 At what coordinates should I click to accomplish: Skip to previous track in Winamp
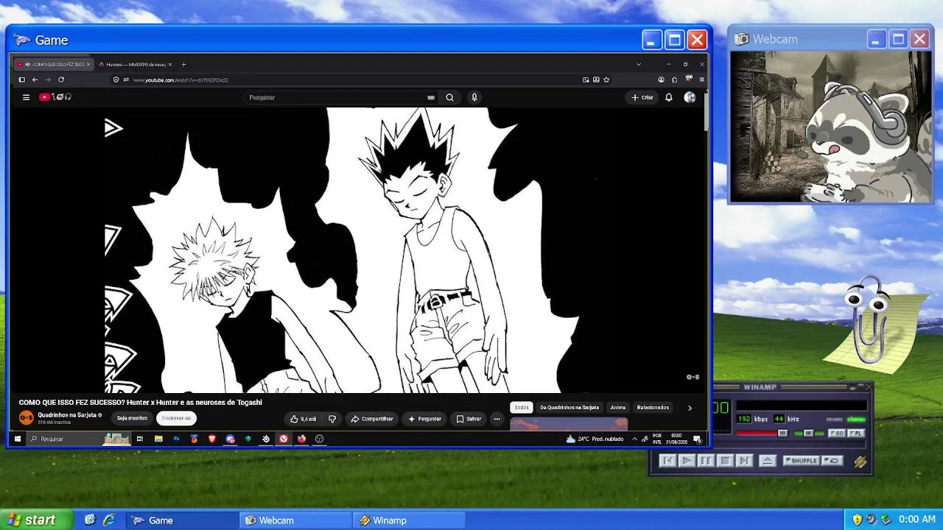coord(667,461)
